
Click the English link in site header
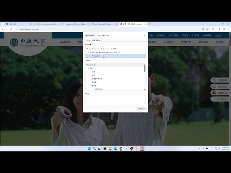[x=219, y=36]
